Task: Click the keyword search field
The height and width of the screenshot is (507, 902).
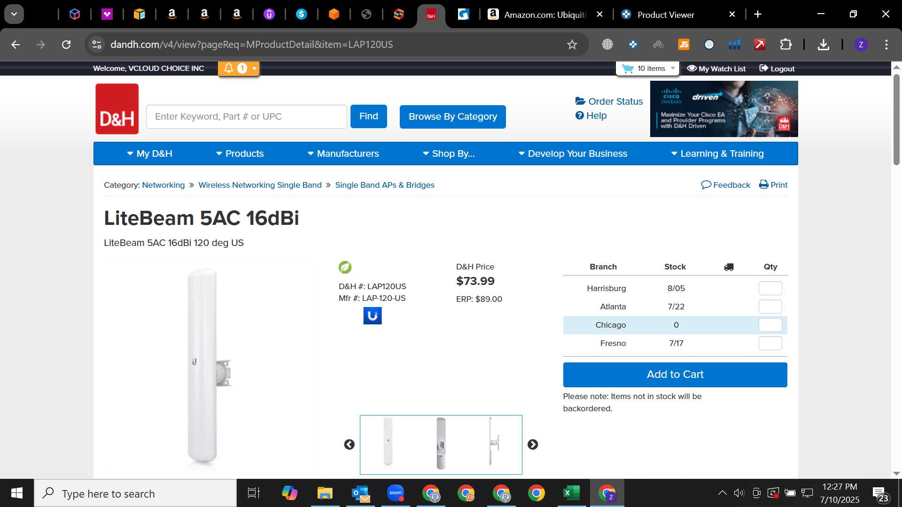Action: click(247, 116)
